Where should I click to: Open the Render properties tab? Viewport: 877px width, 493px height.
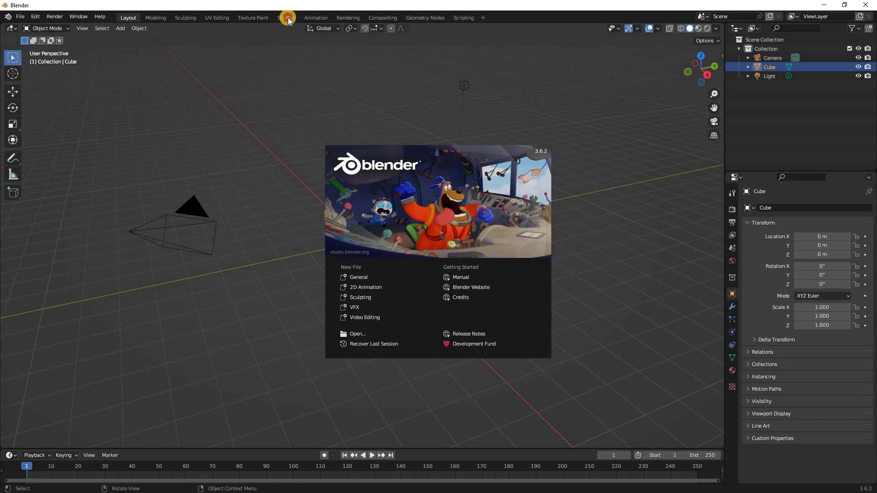(x=732, y=209)
